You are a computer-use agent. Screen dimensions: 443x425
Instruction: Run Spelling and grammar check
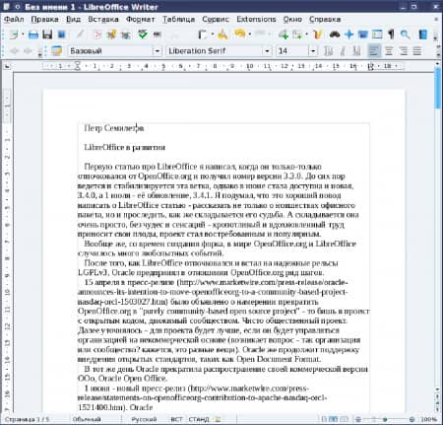pyautogui.click(x=143, y=35)
